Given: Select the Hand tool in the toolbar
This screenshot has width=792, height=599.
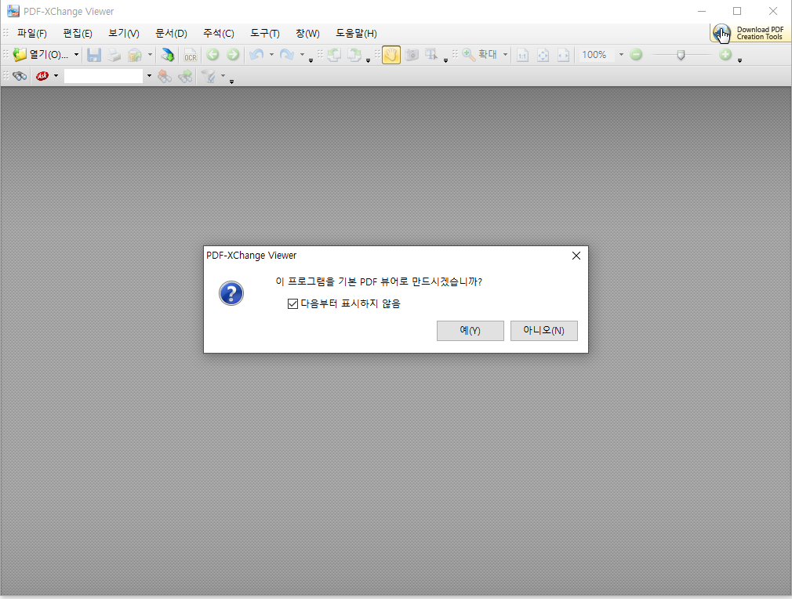Looking at the screenshot, I should 391,55.
